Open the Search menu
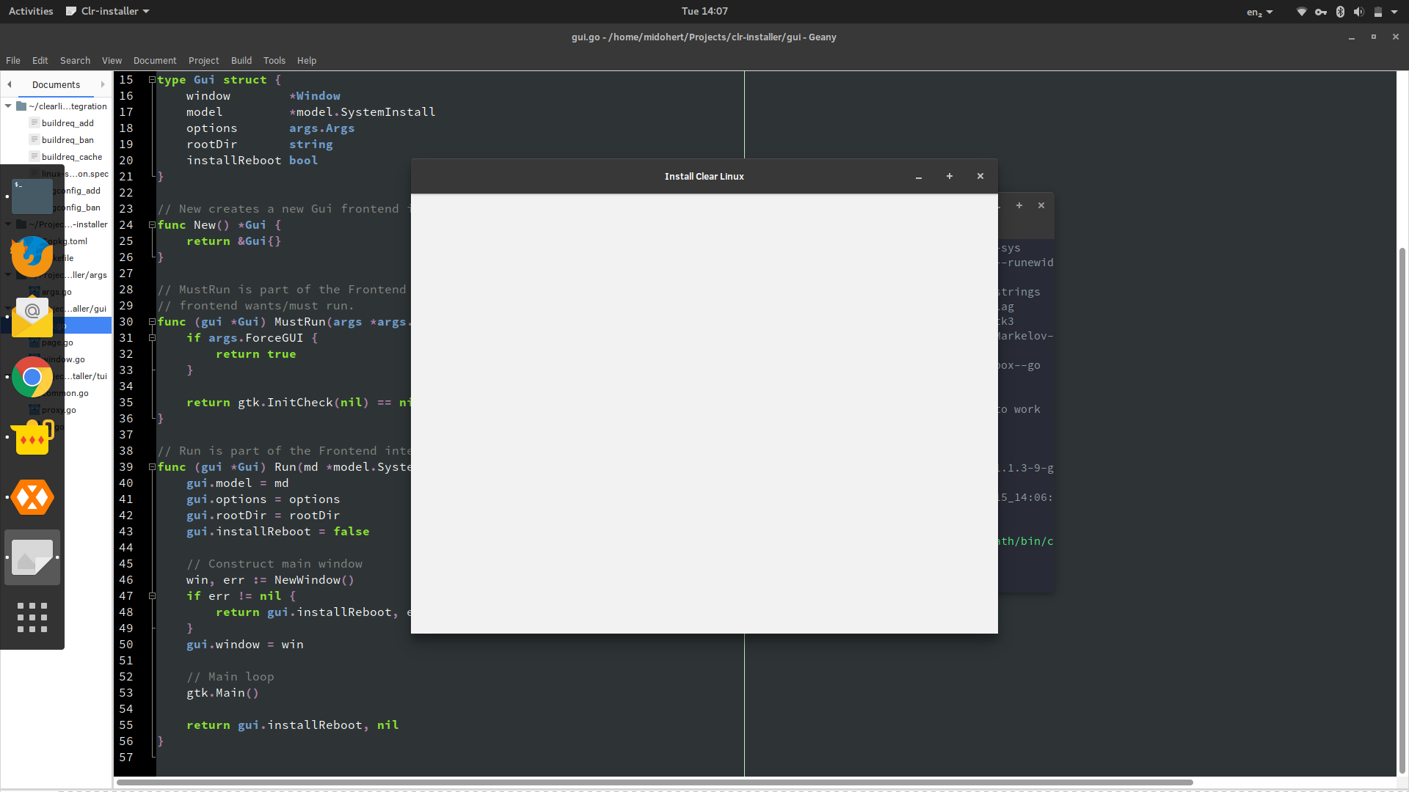The height and width of the screenshot is (792, 1409). 75,61
